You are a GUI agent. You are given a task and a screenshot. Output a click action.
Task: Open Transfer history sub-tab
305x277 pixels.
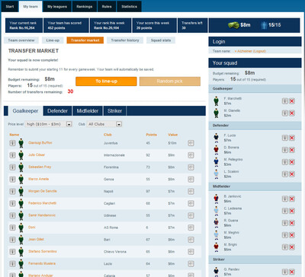click(125, 40)
